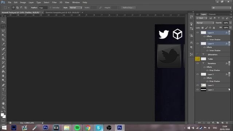Click the delete layer trash icon
233x131 pixels.
tap(227, 123)
